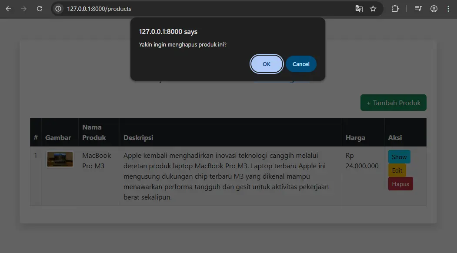Click the + Tambah Produk button
Screen dimensions: 457x253
click(x=393, y=103)
